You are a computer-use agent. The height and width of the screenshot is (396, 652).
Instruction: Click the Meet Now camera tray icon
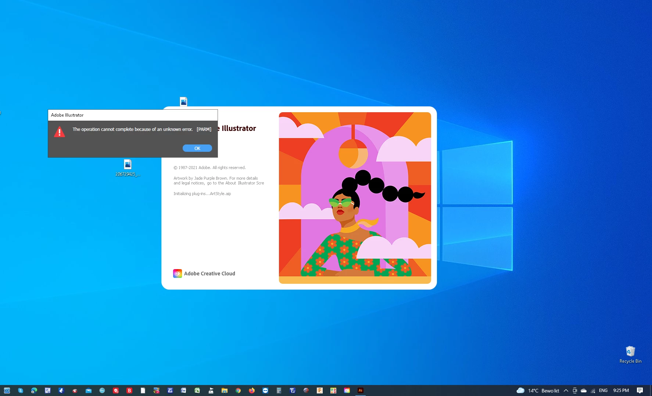coord(575,390)
